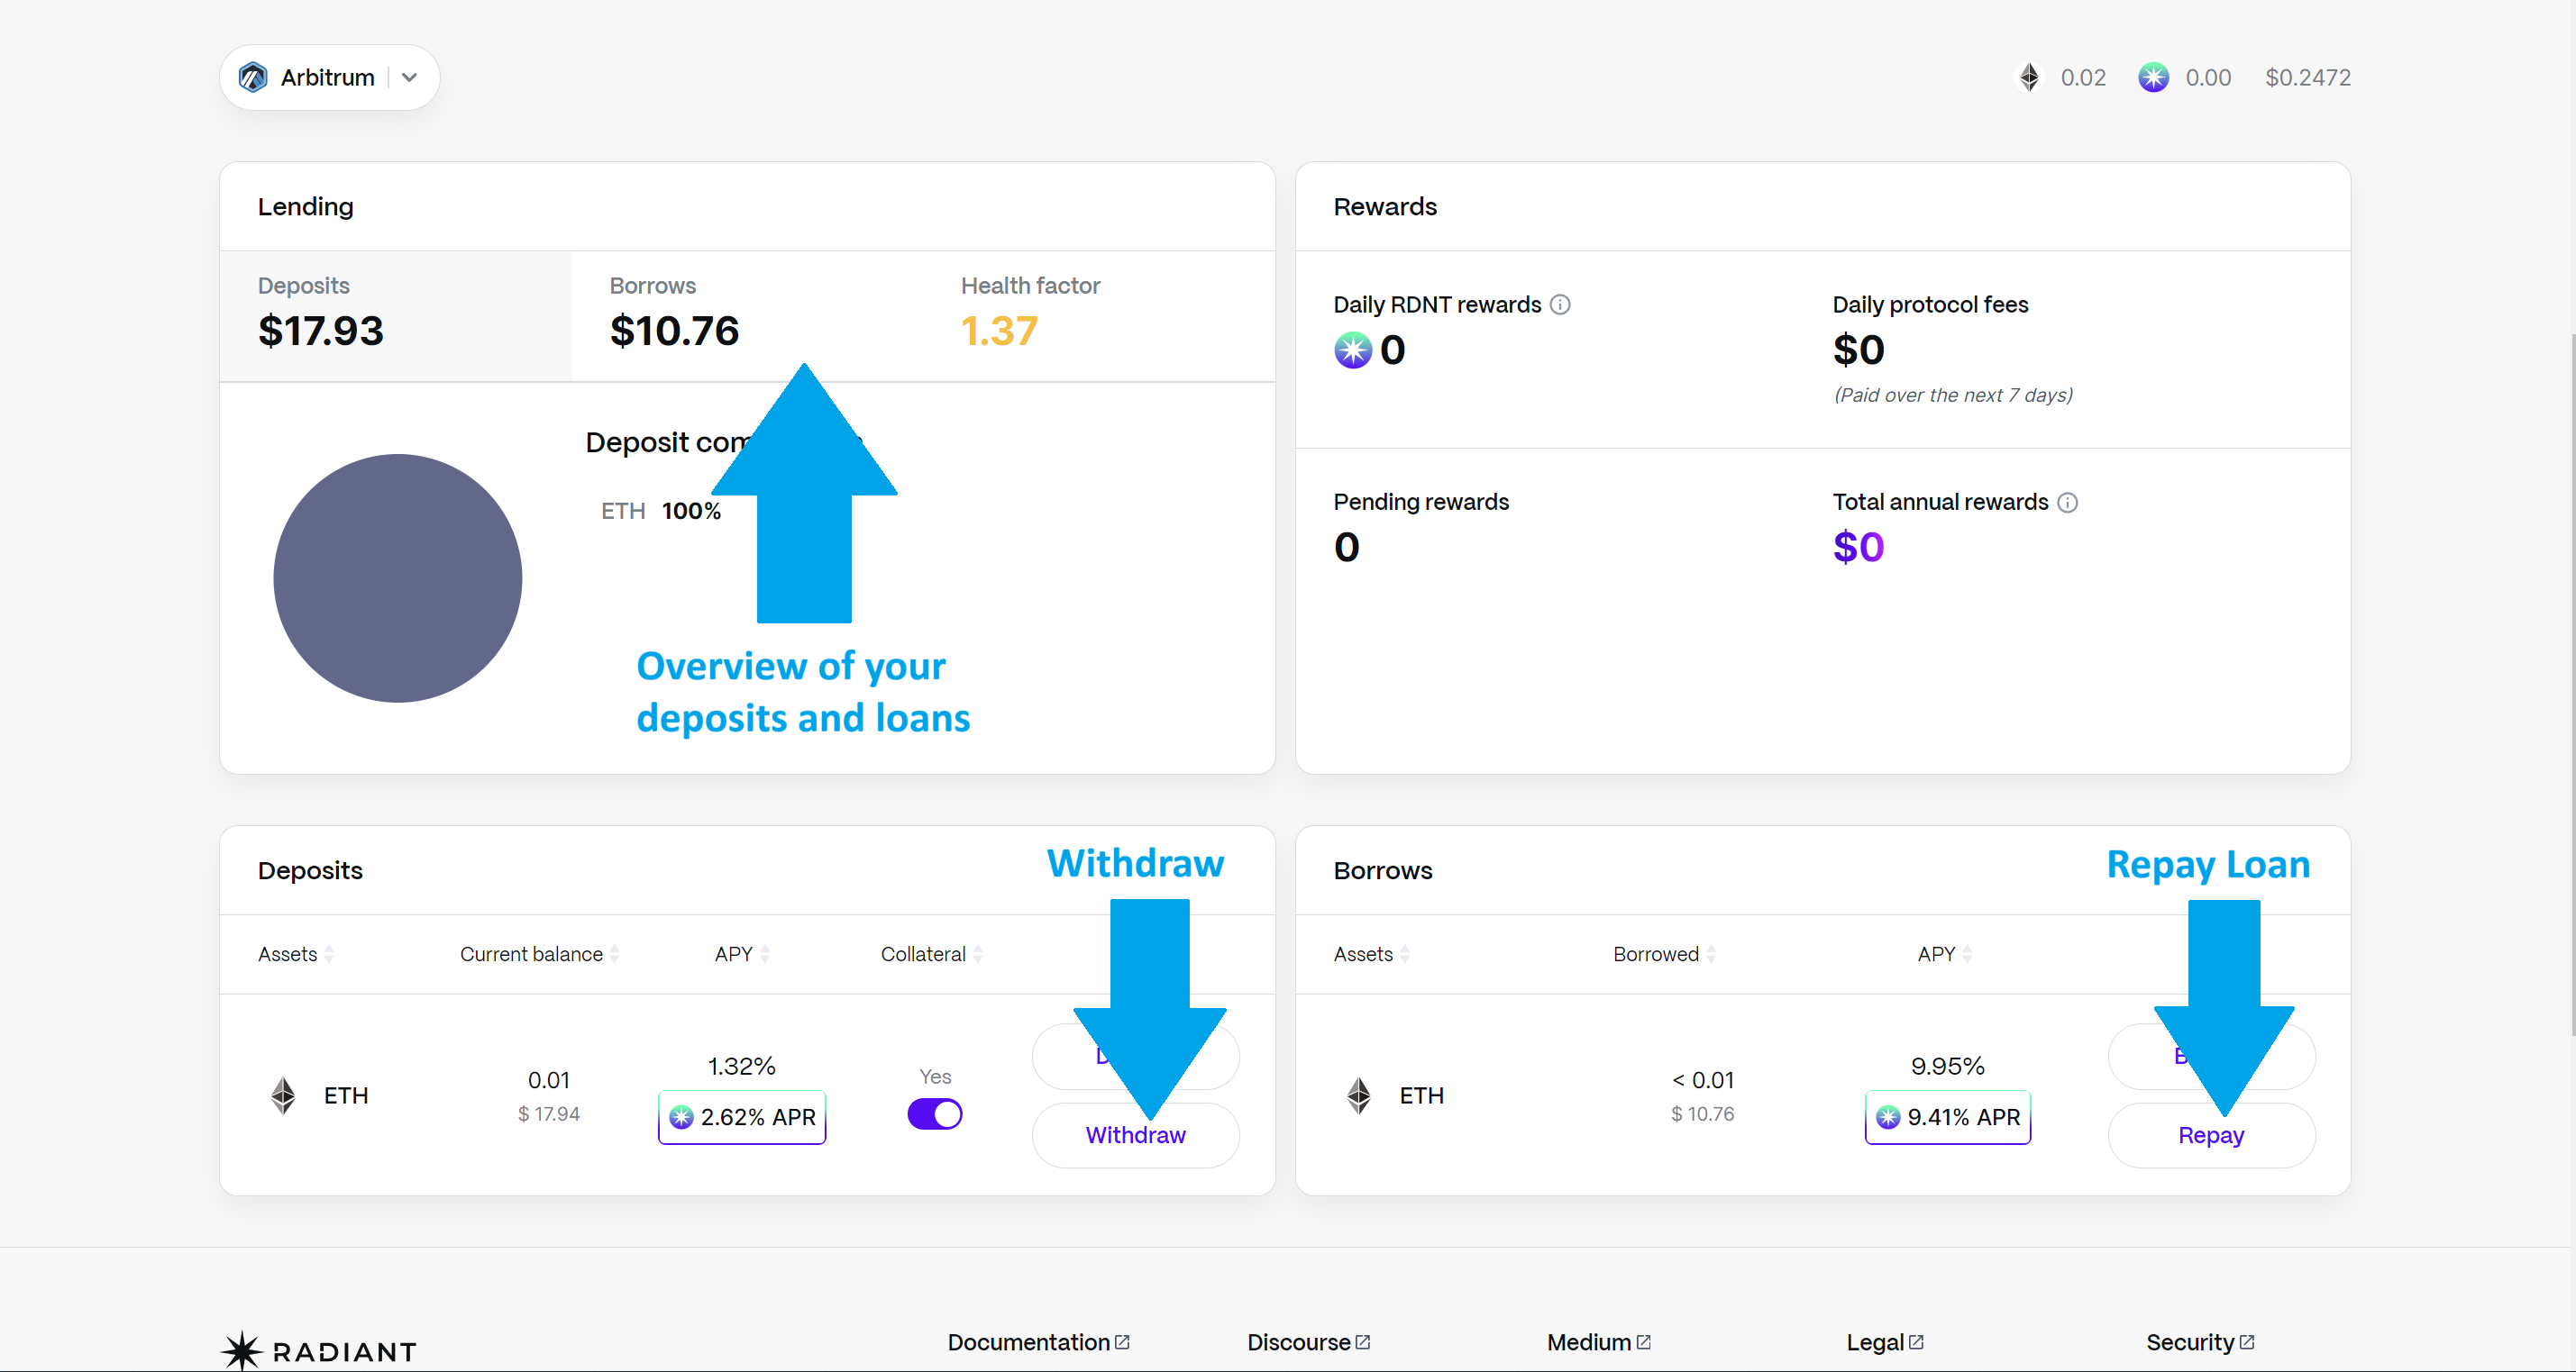Viewport: 2576px width, 1372px height.
Task: Click the RDNT token icon in header
Action: pos(2153,77)
